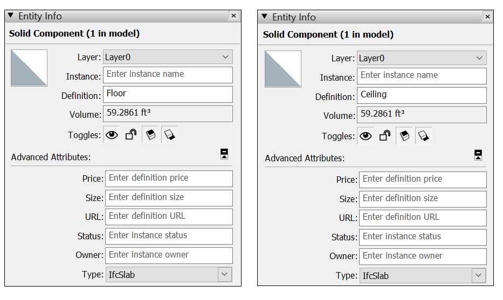This screenshot has height=300, width=503.
Task: Hide Advanced Attributes in the Floor panel
Action: [224, 154]
